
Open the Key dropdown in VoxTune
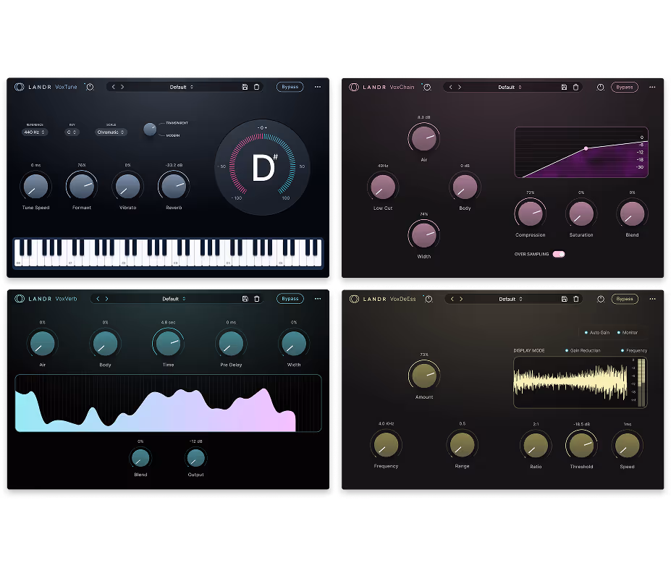[72, 132]
